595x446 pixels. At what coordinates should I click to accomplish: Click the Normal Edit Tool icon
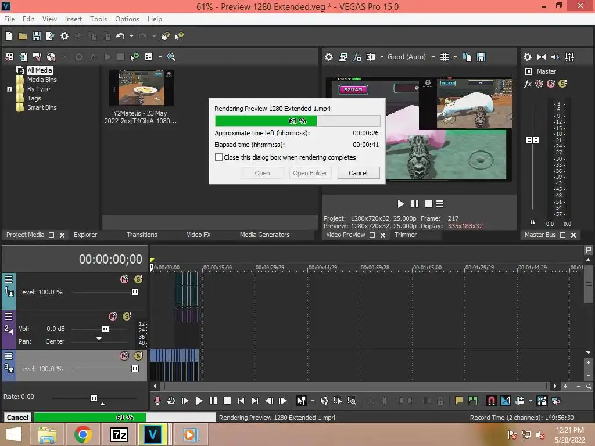point(302,401)
